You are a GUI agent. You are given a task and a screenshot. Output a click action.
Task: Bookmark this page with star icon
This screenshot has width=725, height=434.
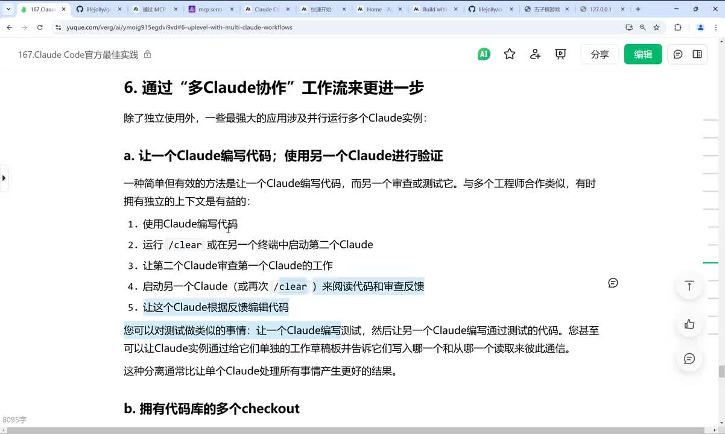click(x=656, y=27)
